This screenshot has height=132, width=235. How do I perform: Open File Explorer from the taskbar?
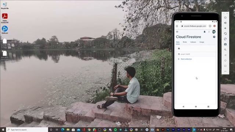(x=68, y=129)
